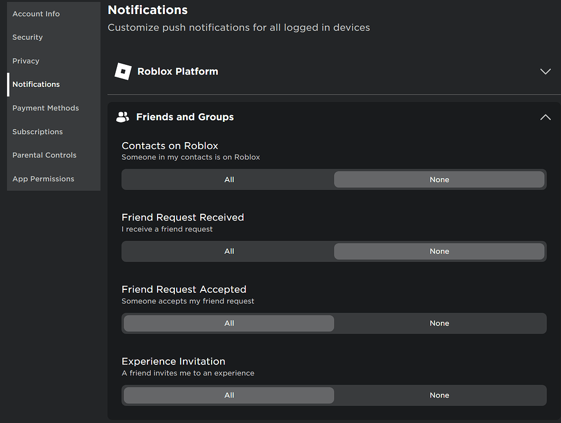Screen dimensions: 561x423
Task: Choose None for Friend Request Received
Action: 439,252
